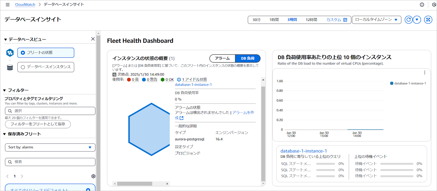437x191 pixels.
Task: Click the filter property selection field
Action: click(50, 111)
